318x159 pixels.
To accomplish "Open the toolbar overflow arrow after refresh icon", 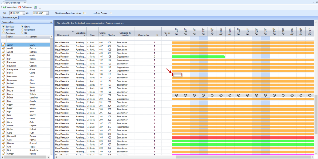I will click(x=40, y=8).
